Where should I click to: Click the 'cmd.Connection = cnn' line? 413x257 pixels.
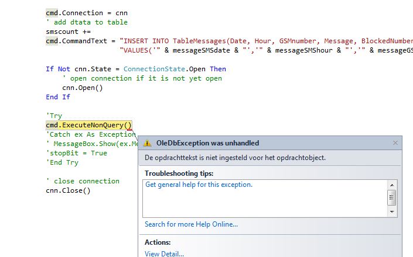[x=87, y=13]
